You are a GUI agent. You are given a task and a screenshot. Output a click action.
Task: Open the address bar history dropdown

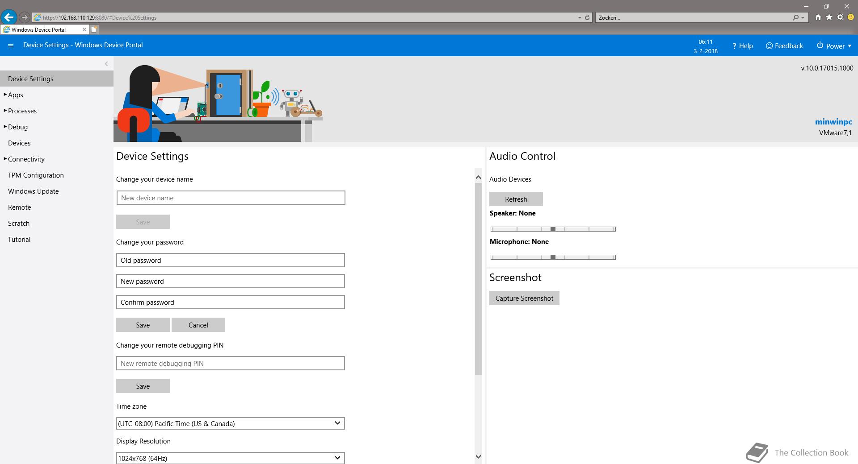pyautogui.click(x=580, y=18)
